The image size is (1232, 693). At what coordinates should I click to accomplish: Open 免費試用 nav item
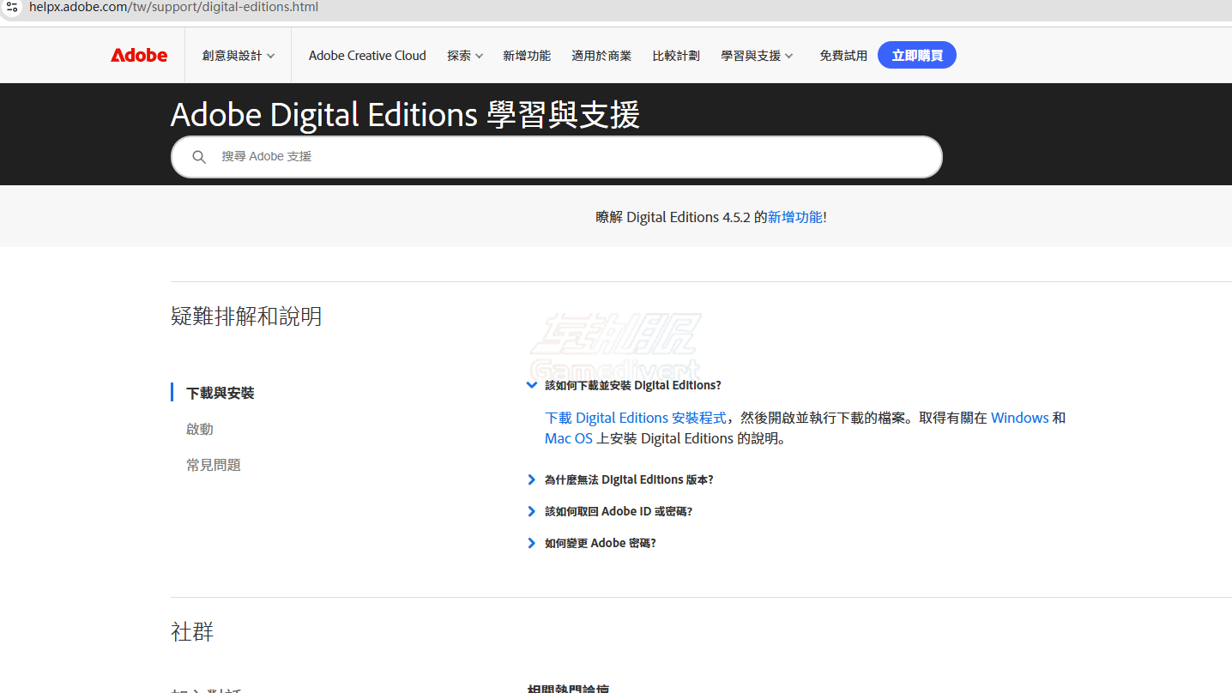click(843, 56)
